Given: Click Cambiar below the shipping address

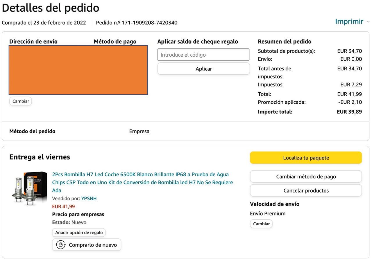Looking at the screenshot, I should (21, 101).
